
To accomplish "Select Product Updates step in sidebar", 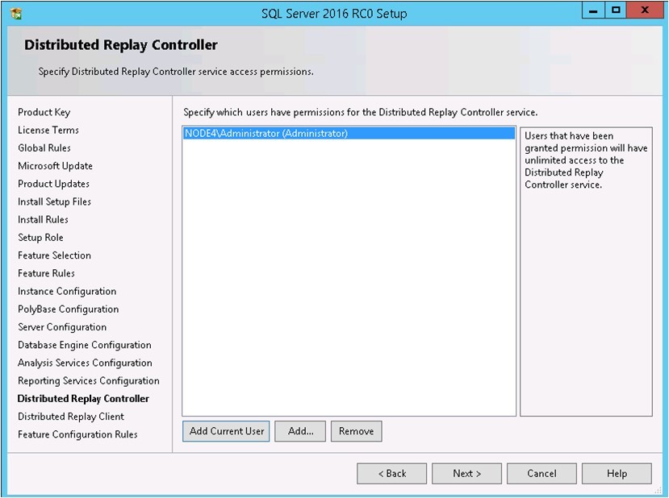I will pos(54,184).
